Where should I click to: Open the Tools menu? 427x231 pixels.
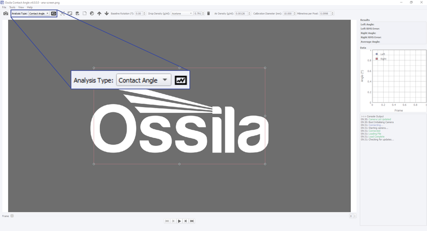click(12, 8)
